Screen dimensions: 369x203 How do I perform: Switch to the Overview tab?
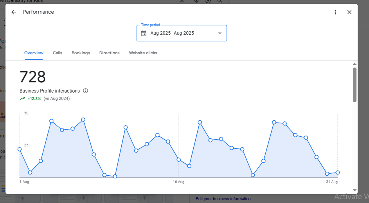click(x=34, y=53)
